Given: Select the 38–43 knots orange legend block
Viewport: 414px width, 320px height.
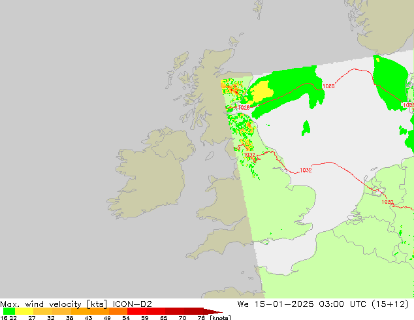Looking at the screenshot, I should pos(80,312).
